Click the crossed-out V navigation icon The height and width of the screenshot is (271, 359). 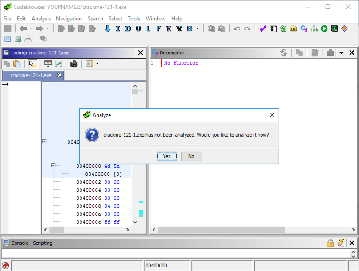click(x=179, y=28)
